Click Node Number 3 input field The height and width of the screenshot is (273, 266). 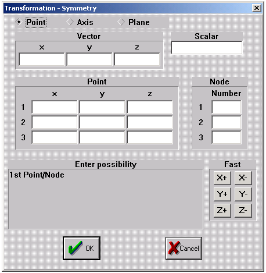click(227, 137)
